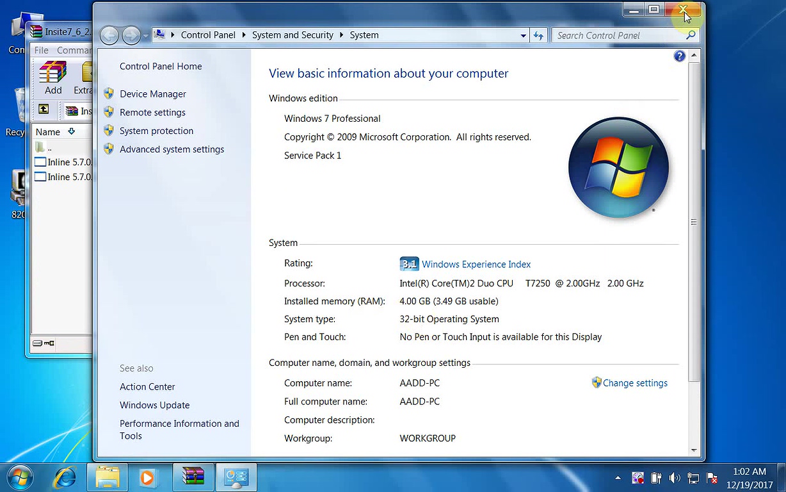Maximize the System window
This screenshot has width=786, height=492.
pyautogui.click(x=654, y=10)
